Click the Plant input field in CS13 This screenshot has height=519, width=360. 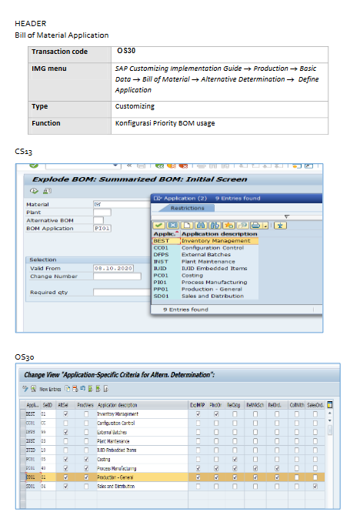click(x=102, y=213)
